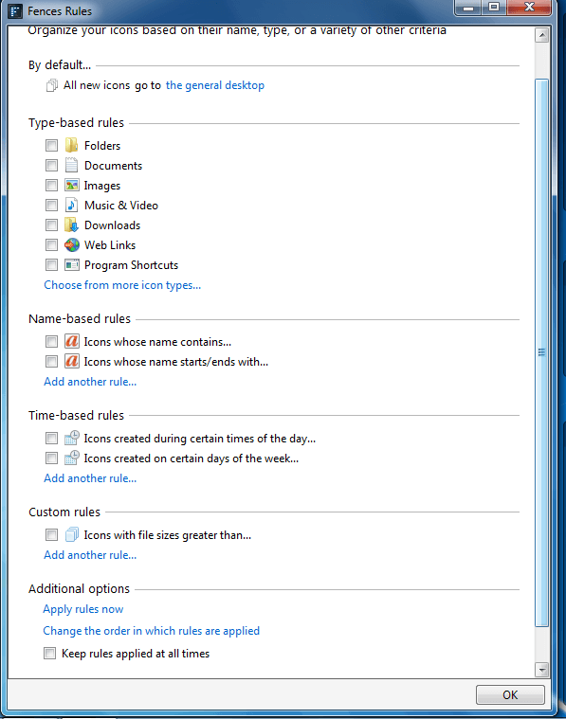Click the Downloads folder icon
The height and width of the screenshot is (719, 566).
tap(71, 225)
